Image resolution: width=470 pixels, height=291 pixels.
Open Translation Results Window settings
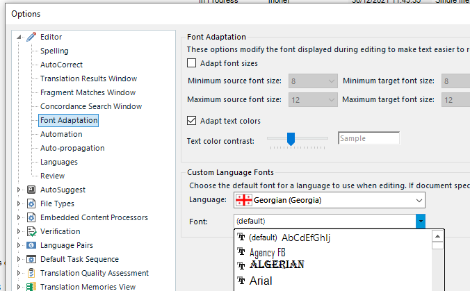(88, 78)
